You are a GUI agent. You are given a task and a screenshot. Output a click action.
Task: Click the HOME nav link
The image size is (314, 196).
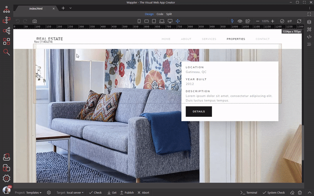click(x=166, y=39)
